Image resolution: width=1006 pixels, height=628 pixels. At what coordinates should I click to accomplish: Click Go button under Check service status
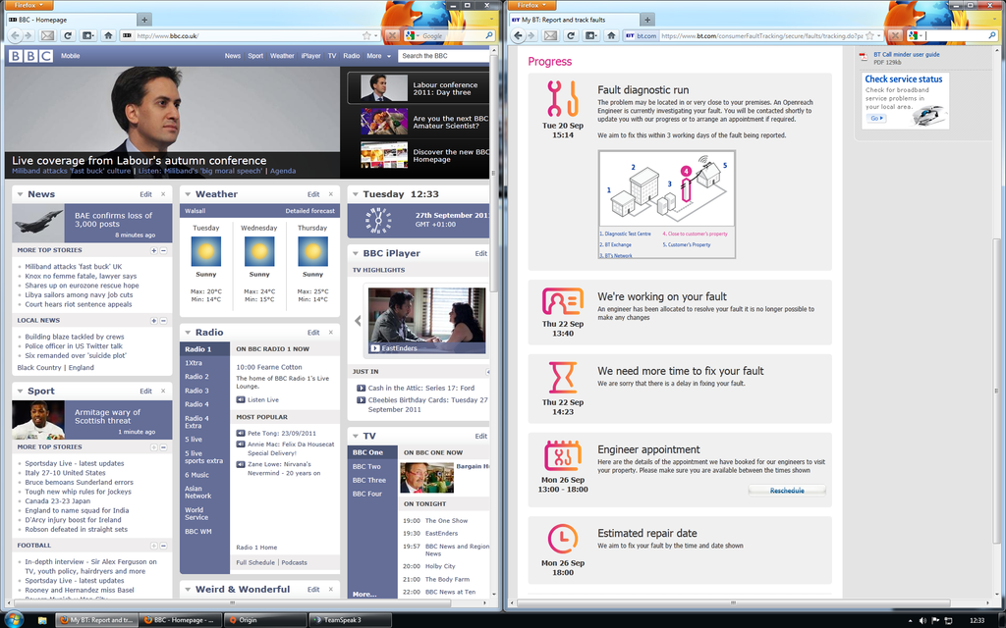[875, 119]
